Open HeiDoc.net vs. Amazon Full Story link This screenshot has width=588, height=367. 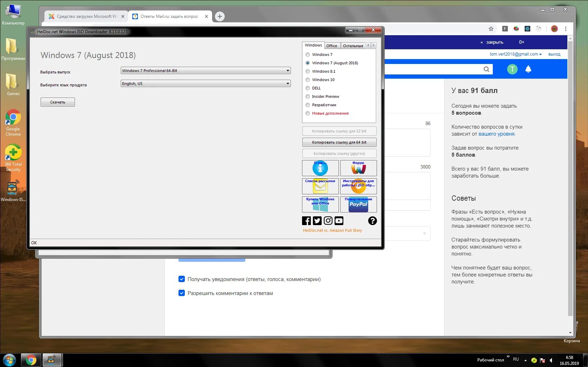coord(332,230)
